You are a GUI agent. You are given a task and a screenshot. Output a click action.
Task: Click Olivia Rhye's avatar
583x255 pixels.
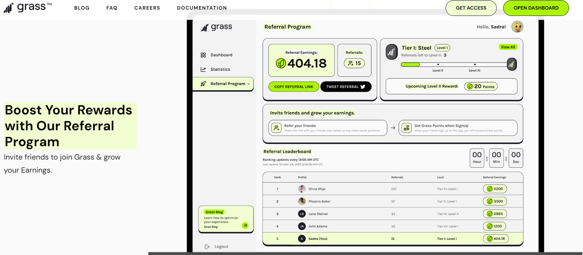point(302,189)
